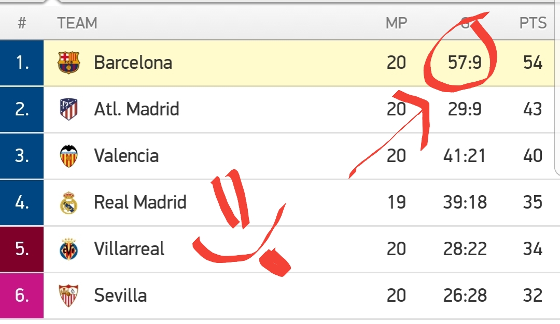
Task: Click Barcelona's 57:9 goals score
Action: coord(465,63)
